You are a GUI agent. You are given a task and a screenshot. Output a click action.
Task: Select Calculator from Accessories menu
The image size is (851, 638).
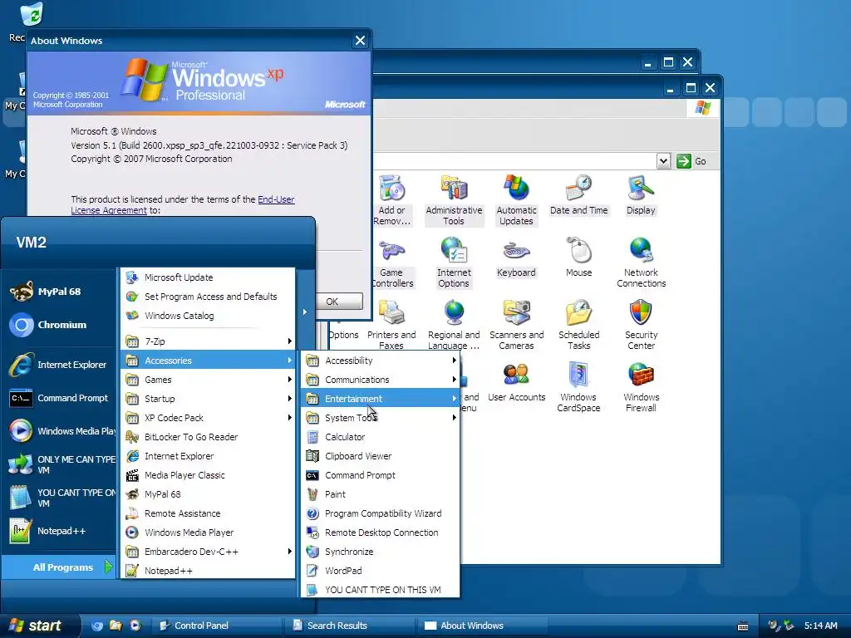point(381,437)
